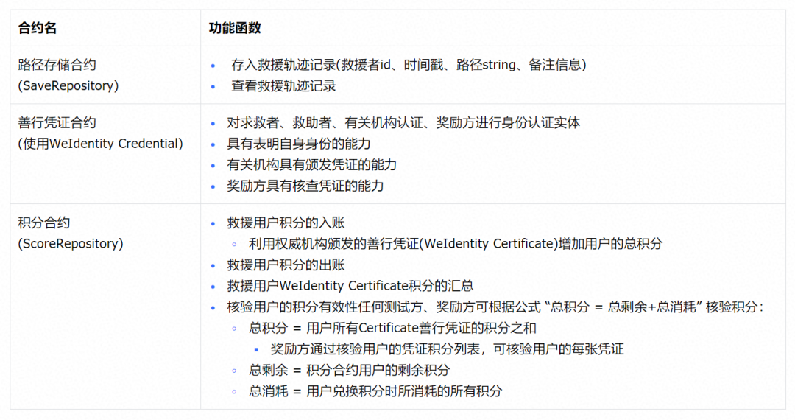Click '总消耗 = 用户兑换积分时所消耗的所有积分' line
This screenshot has width=795, height=420.
pos(375,391)
